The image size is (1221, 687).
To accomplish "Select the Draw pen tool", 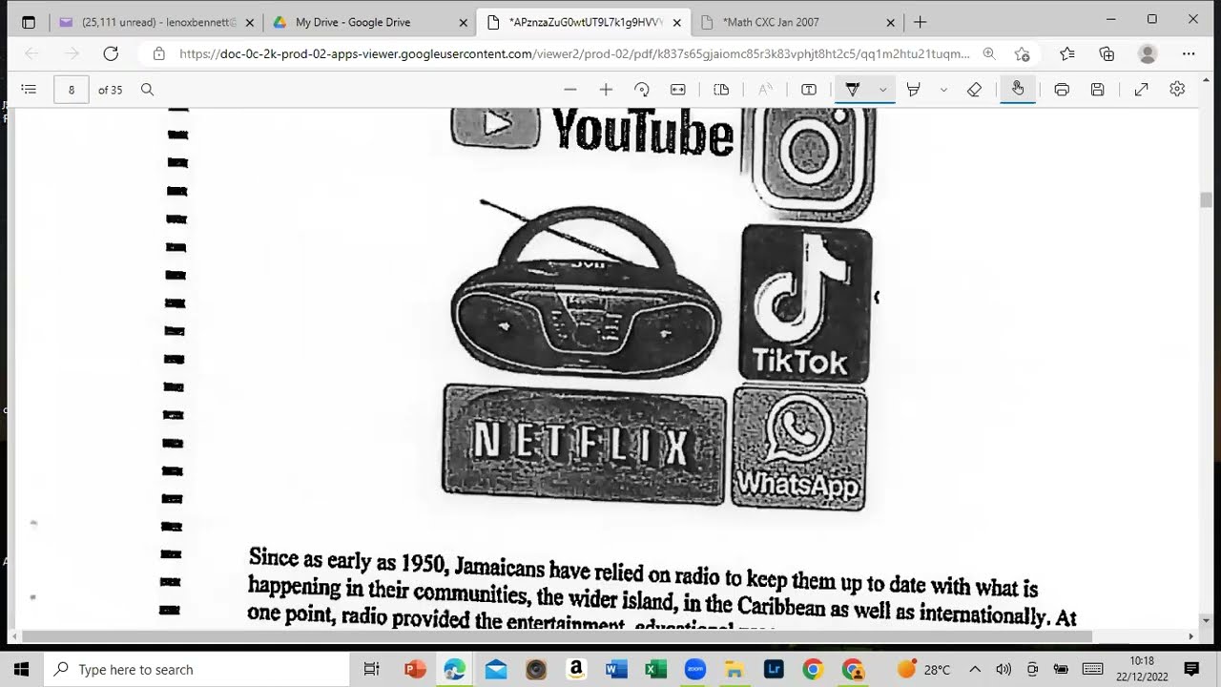I will click(x=853, y=90).
